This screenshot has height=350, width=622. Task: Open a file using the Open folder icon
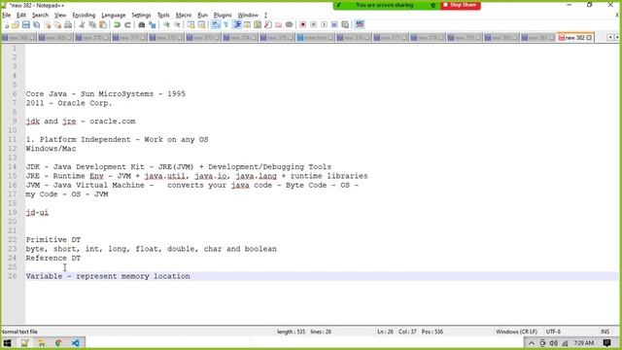coord(16,24)
